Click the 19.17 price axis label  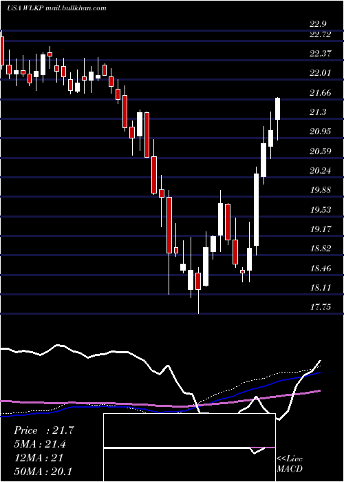[x=321, y=229]
